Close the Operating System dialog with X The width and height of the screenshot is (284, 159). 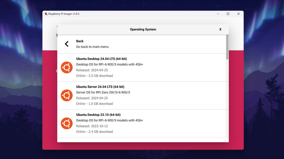(220, 29)
